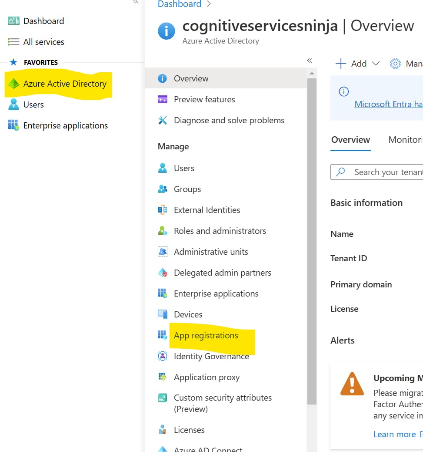Image resolution: width=423 pixels, height=452 pixels.
Task: Open Licenses menu item
Action: (x=189, y=430)
